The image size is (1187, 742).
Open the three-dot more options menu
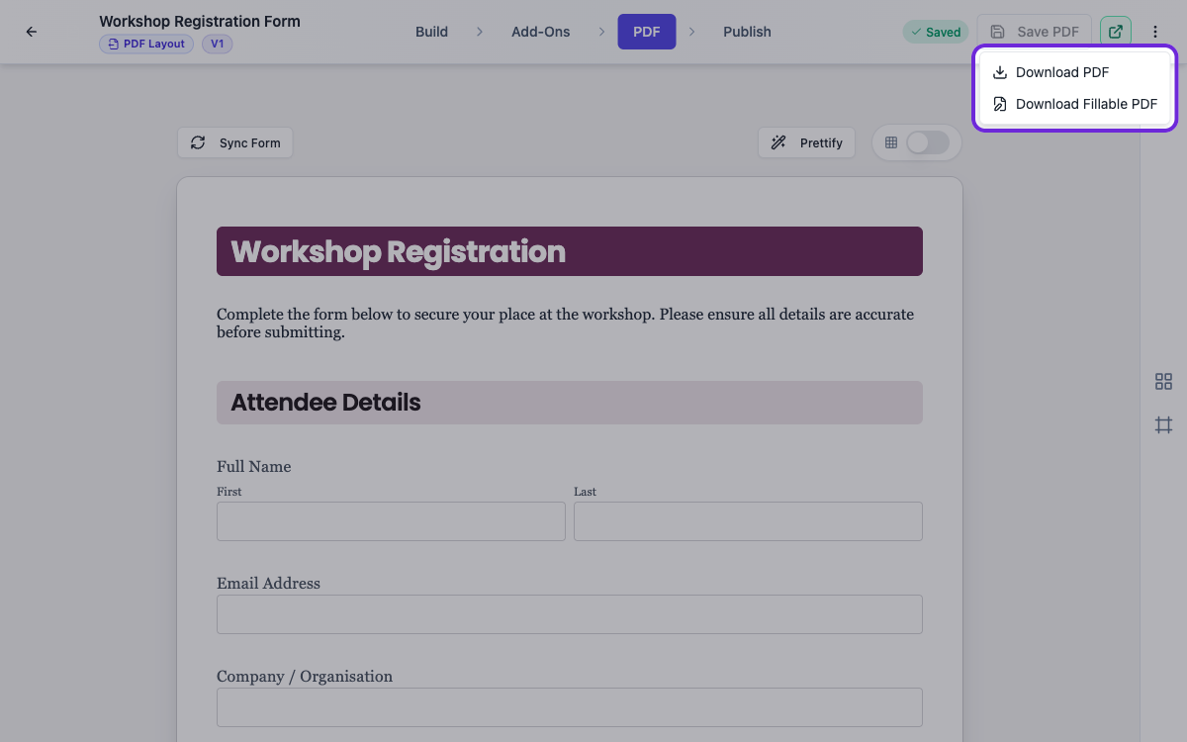click(1155, 32)
